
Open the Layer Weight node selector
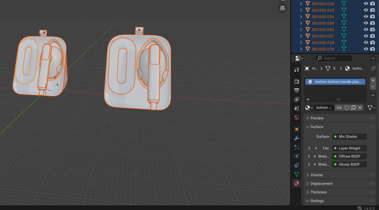point(349,148)
